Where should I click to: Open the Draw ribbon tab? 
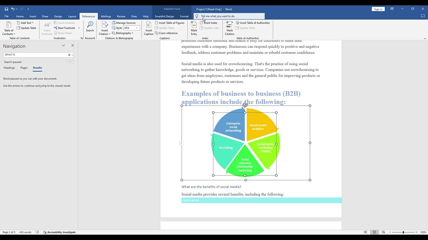click(x=45, y=16)
